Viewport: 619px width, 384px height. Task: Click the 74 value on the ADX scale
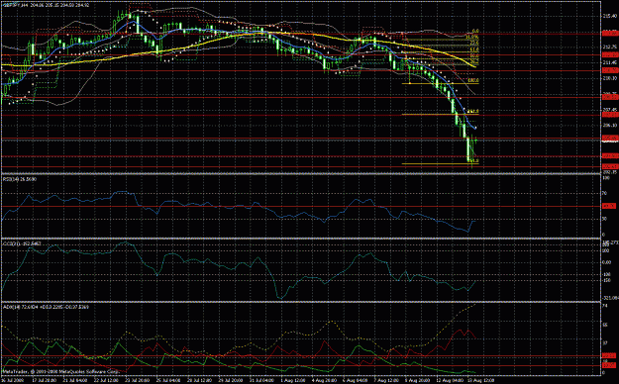605,306
